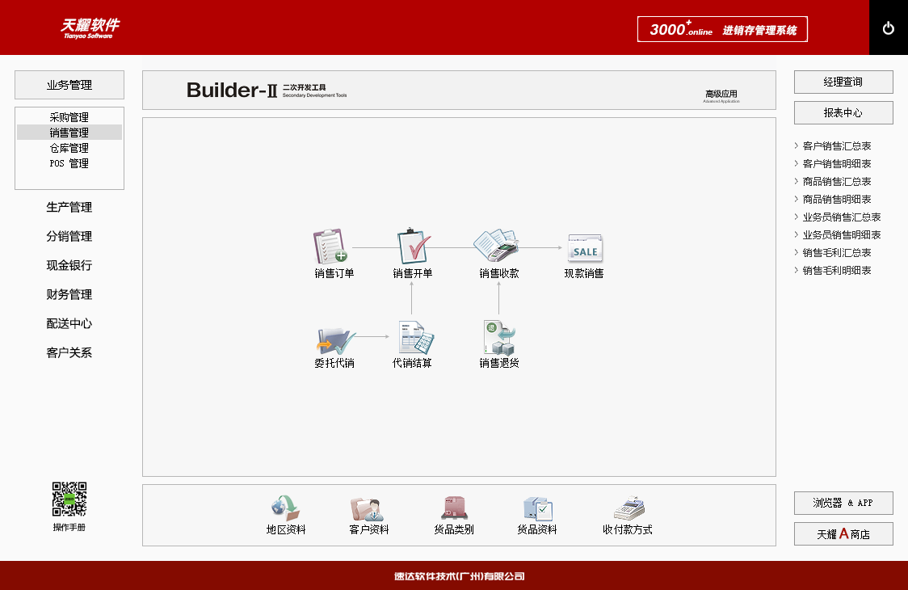Click the 销售收款 sales receipt icon
Image resolution: width=908 pixels, height=590 pixels.
pos(497,246)
